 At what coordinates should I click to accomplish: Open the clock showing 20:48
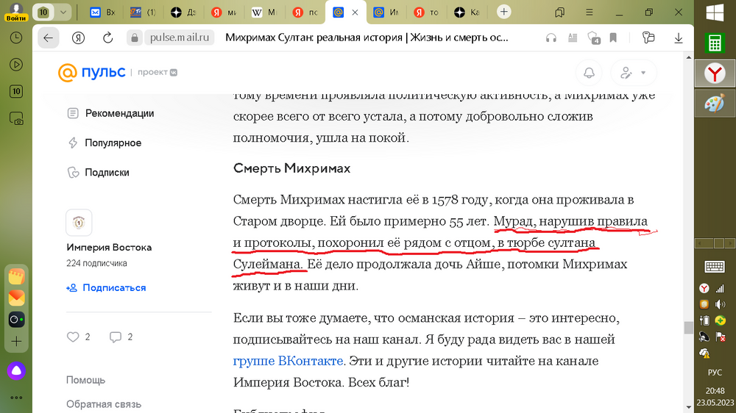(x=715, y=390)
